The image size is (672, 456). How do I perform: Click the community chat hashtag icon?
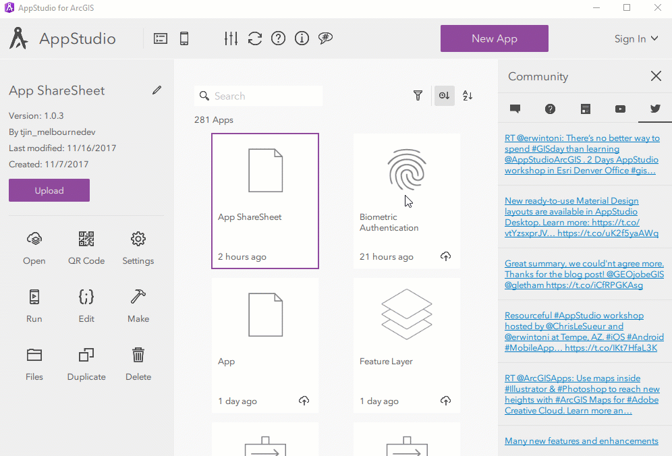point(325,38)
